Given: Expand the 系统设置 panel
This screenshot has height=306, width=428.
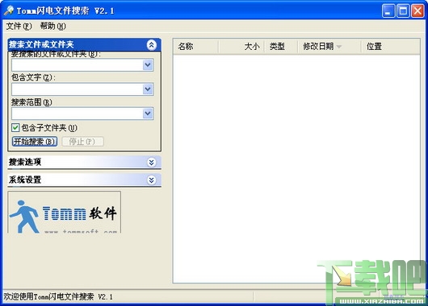Looking at the screenshot, I should click(152, 180).
